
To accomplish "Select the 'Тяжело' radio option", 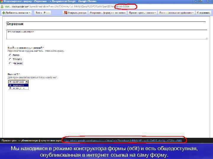I will coord(10,59).
